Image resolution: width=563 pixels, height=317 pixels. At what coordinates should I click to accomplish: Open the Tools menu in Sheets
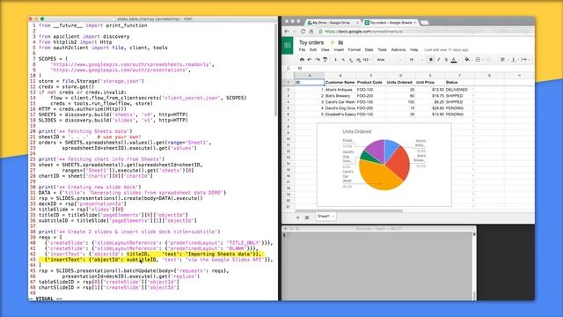(382, 50)
